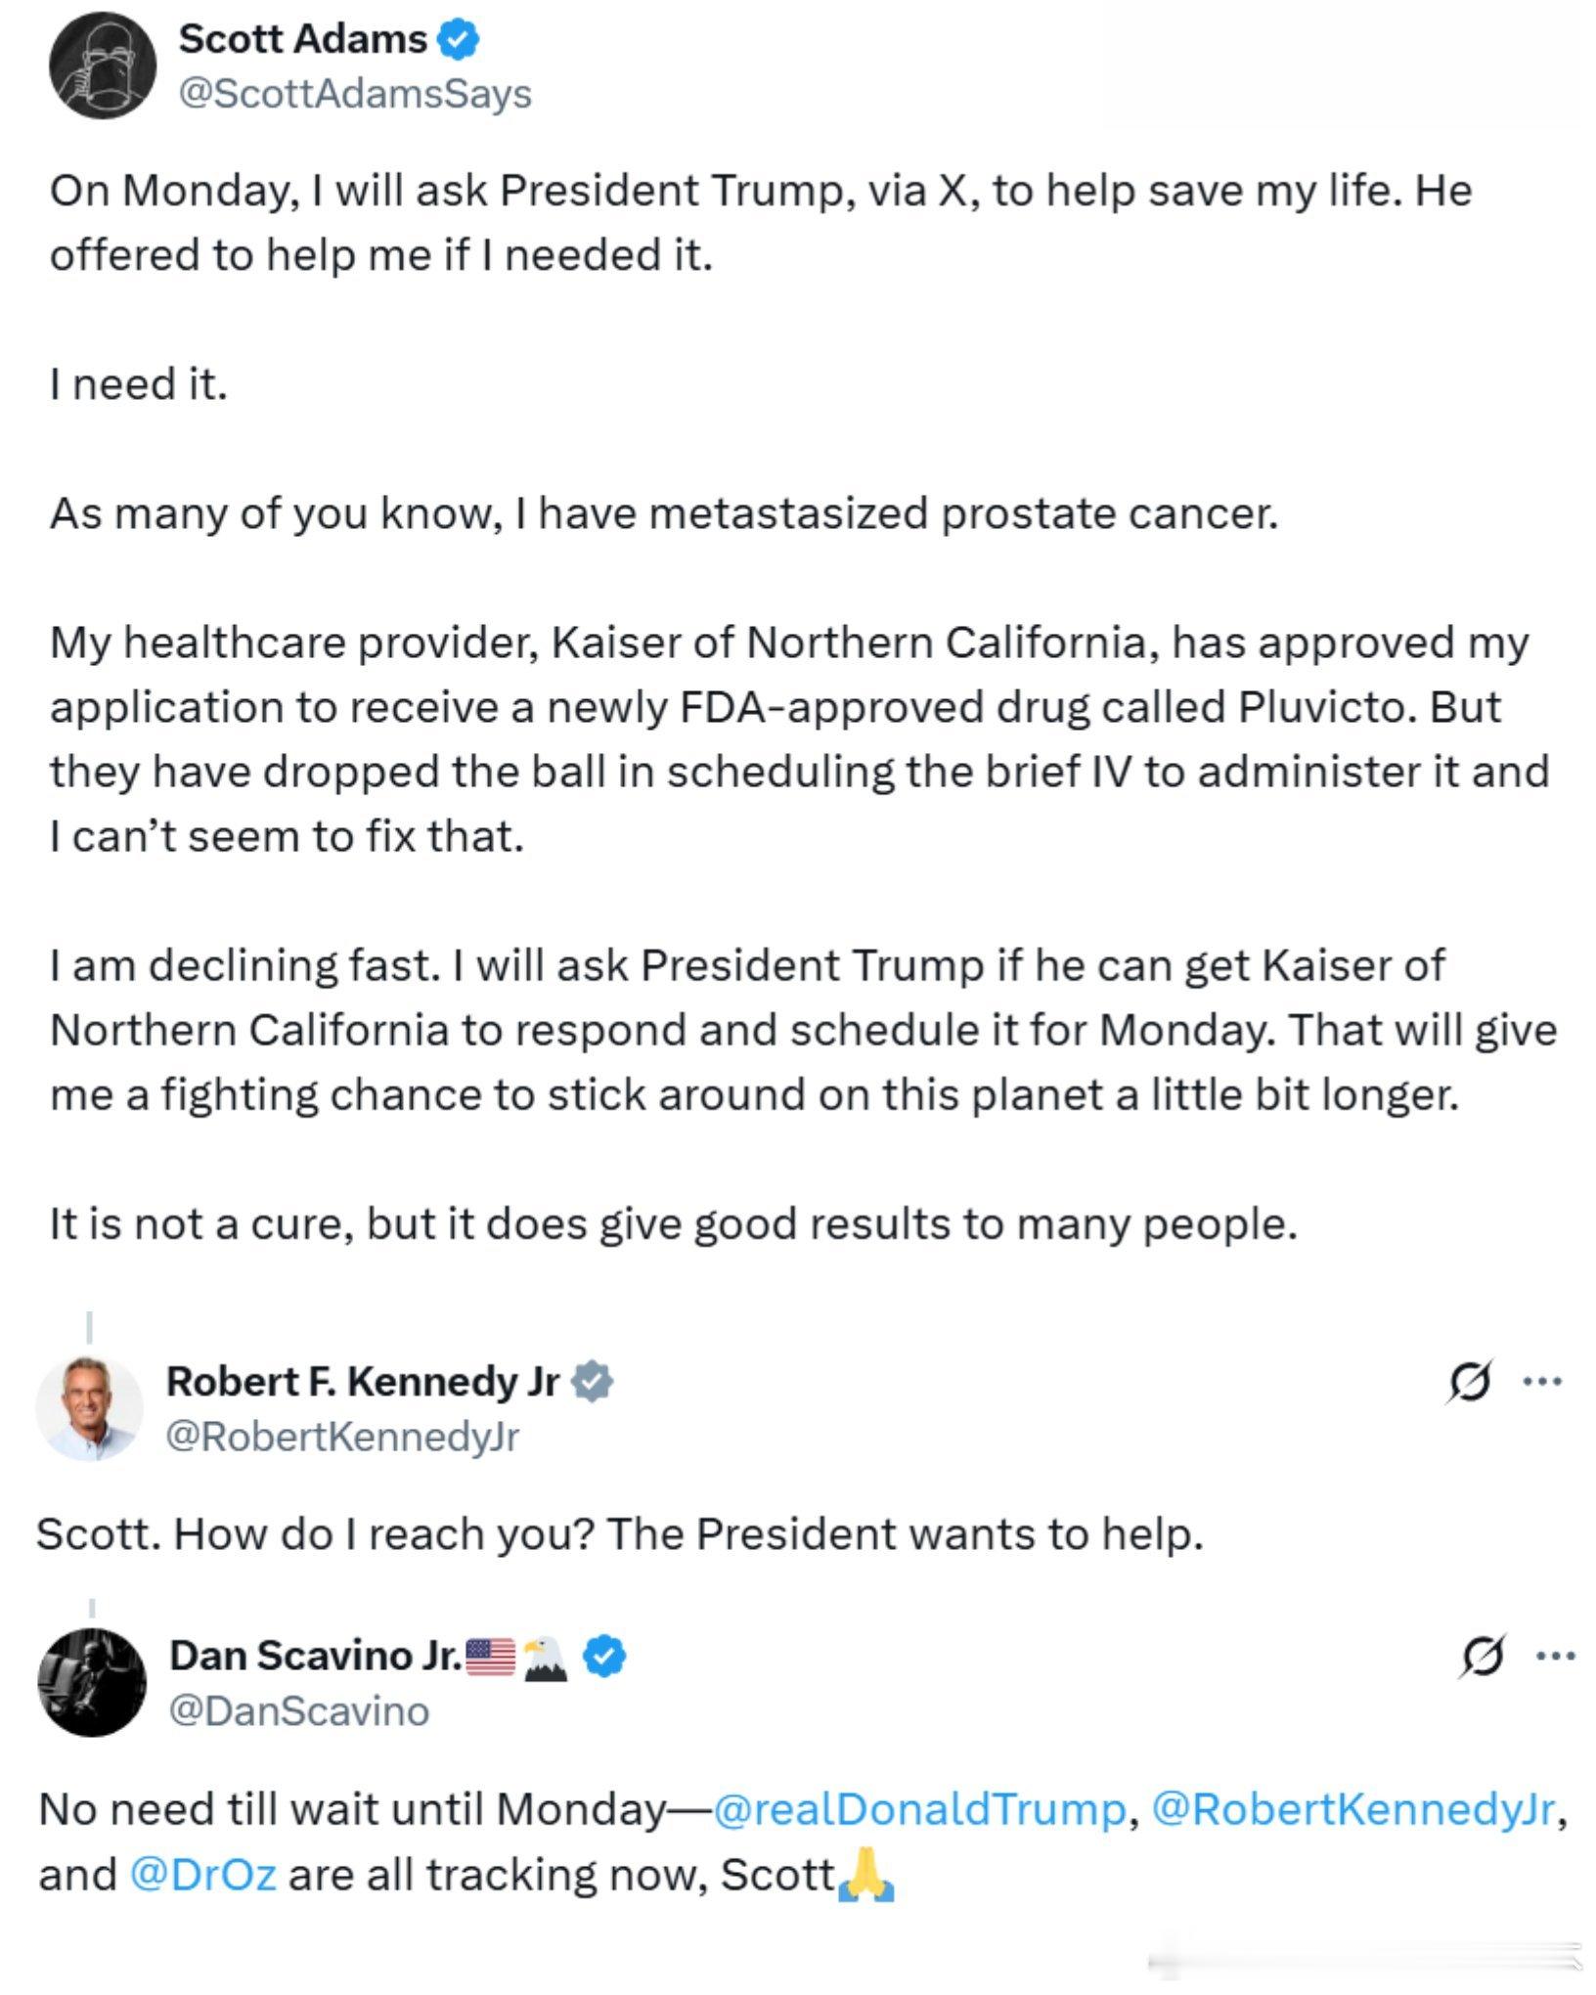
Task: Click Scott Adams' profile avatar
Action: point(103,66)
